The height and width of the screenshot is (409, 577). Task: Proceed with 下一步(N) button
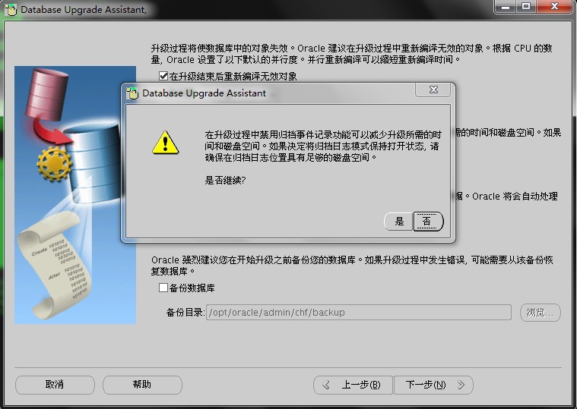433,385
